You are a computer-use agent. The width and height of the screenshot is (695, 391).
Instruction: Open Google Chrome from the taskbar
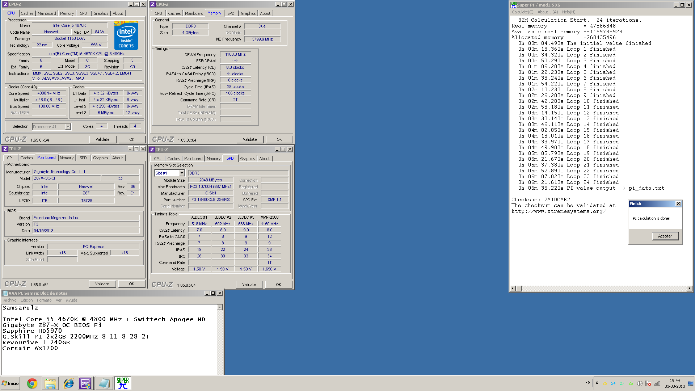click(x=32, y=383)
